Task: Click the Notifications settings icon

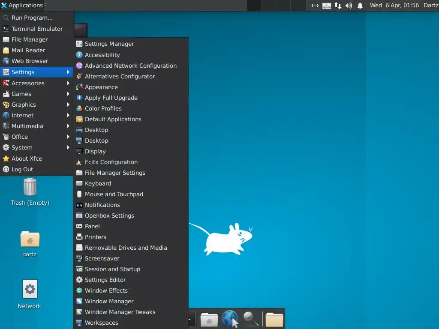Action: (79, 205)
